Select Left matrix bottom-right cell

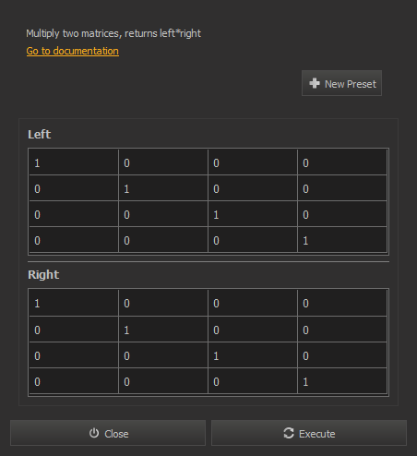click(x=342, y=240)
